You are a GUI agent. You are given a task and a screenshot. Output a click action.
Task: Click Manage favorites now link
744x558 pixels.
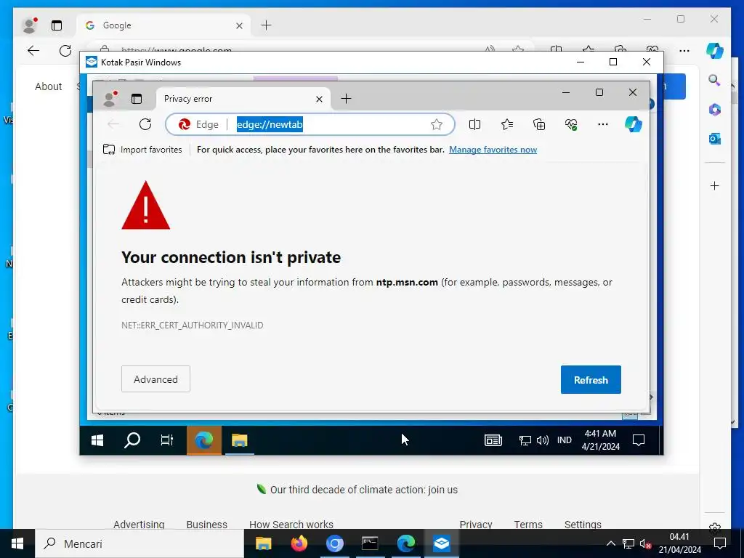(493, 150)
